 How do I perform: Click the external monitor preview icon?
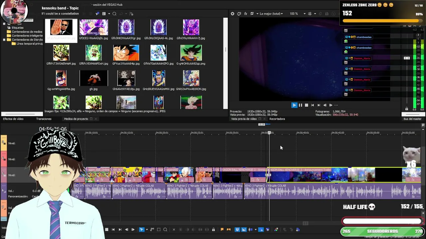pyautogui.click(x=239, y=14)
